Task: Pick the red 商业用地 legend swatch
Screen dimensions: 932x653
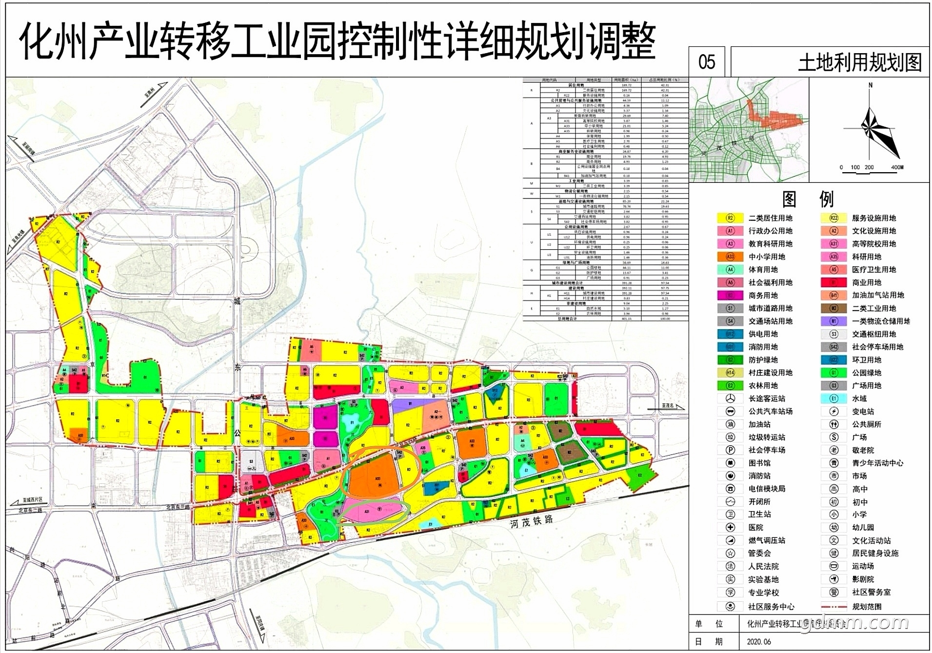Action: click(x=833, y=282)
